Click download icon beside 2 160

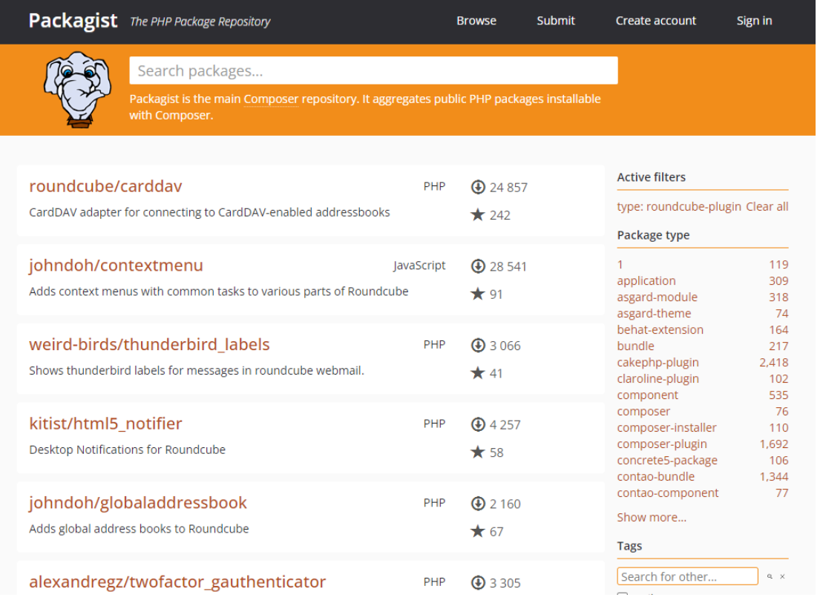point(478,504)
